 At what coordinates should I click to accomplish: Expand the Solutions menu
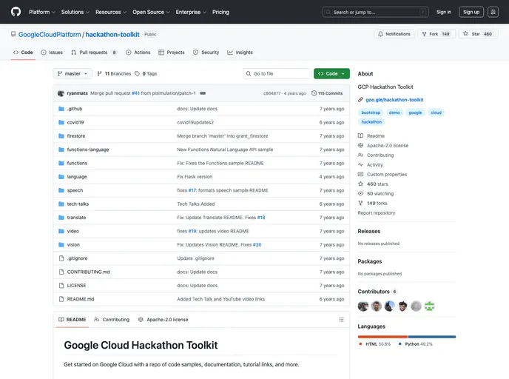tap(75, 12)
